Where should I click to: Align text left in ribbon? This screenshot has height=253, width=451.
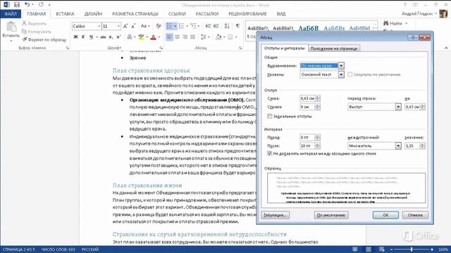(x=169, y=37)
